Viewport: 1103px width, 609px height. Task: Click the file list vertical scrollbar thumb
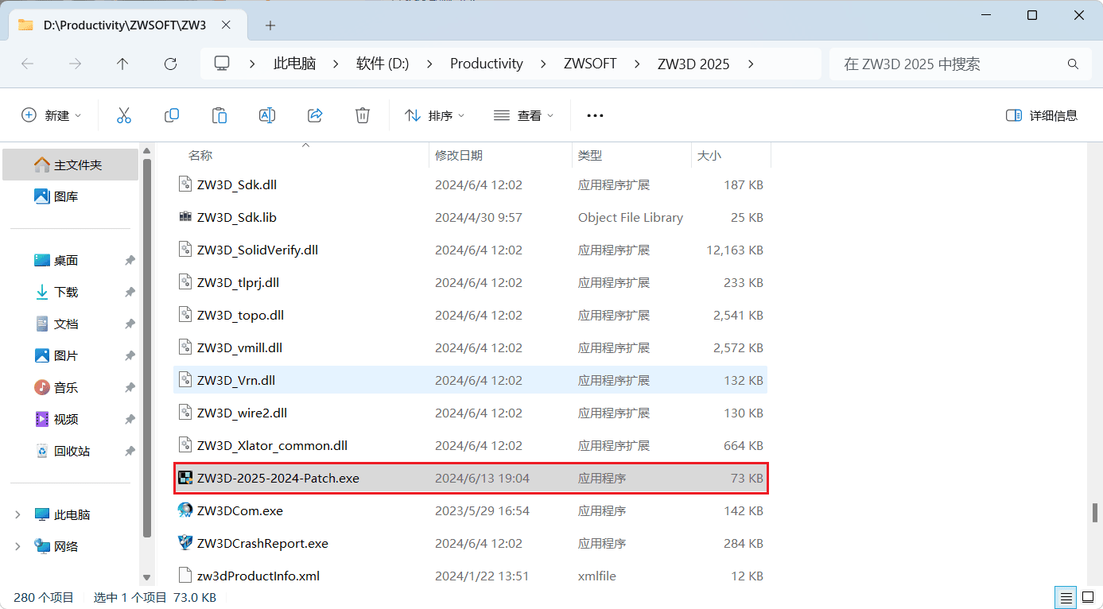tap(1094, 513)
